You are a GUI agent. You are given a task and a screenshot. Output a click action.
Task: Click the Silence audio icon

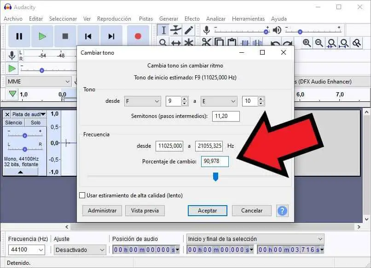257,43
